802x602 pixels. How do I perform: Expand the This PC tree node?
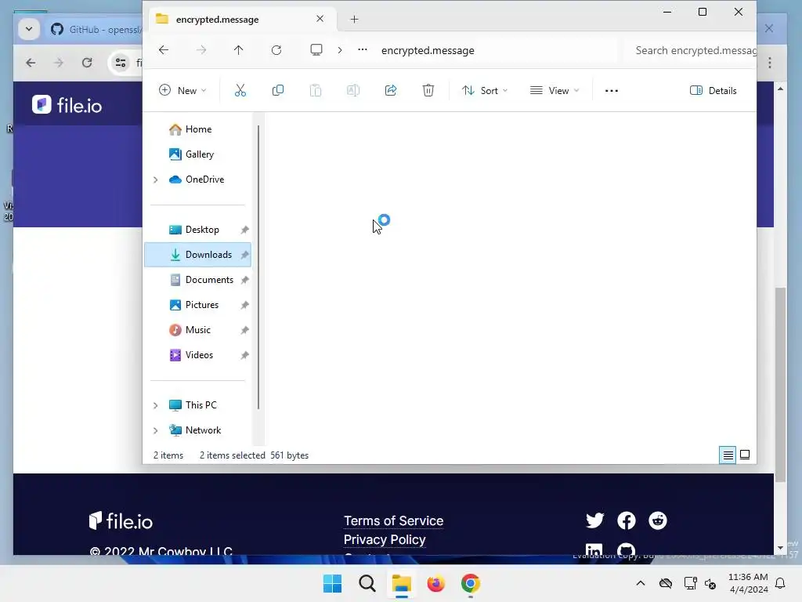click(156, 405)
